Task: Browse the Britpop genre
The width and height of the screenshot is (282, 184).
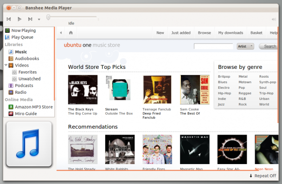Action: 224,76
